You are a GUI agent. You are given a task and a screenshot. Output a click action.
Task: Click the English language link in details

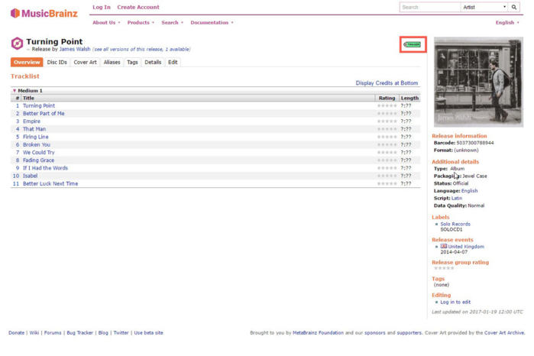pyautogui.click(x=469, y=191)
